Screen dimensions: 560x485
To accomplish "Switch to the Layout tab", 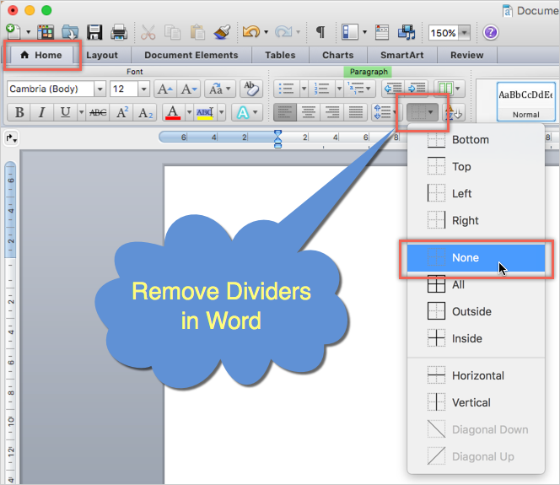I will 102,55.
